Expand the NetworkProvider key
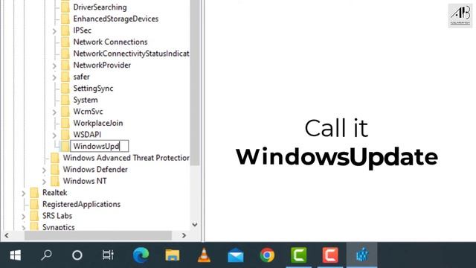The height and width of the screenshot is (268, 476). (54, 66)
